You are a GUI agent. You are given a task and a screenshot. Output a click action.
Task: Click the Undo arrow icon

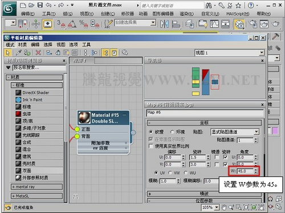click(x=48, y=5)
